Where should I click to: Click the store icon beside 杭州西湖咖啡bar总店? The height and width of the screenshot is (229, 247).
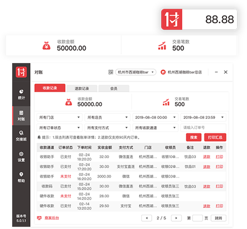pyautogui.click(x=163, y=72)
